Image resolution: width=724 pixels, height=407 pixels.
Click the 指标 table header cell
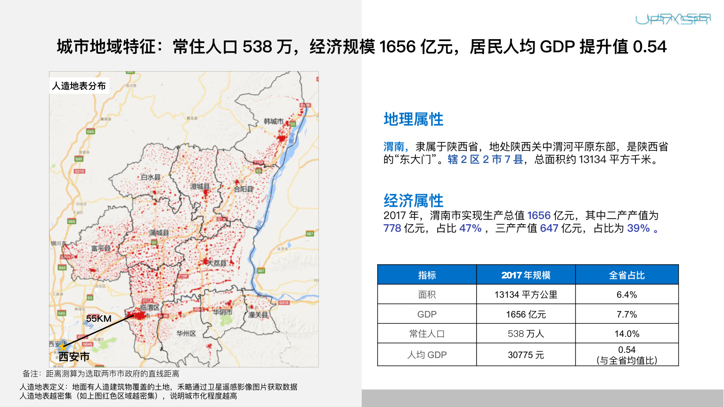pos(427,275)
